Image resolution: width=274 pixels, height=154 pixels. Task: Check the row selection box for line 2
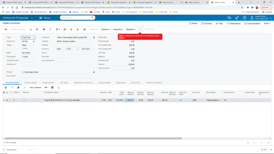tap(11, 100)
